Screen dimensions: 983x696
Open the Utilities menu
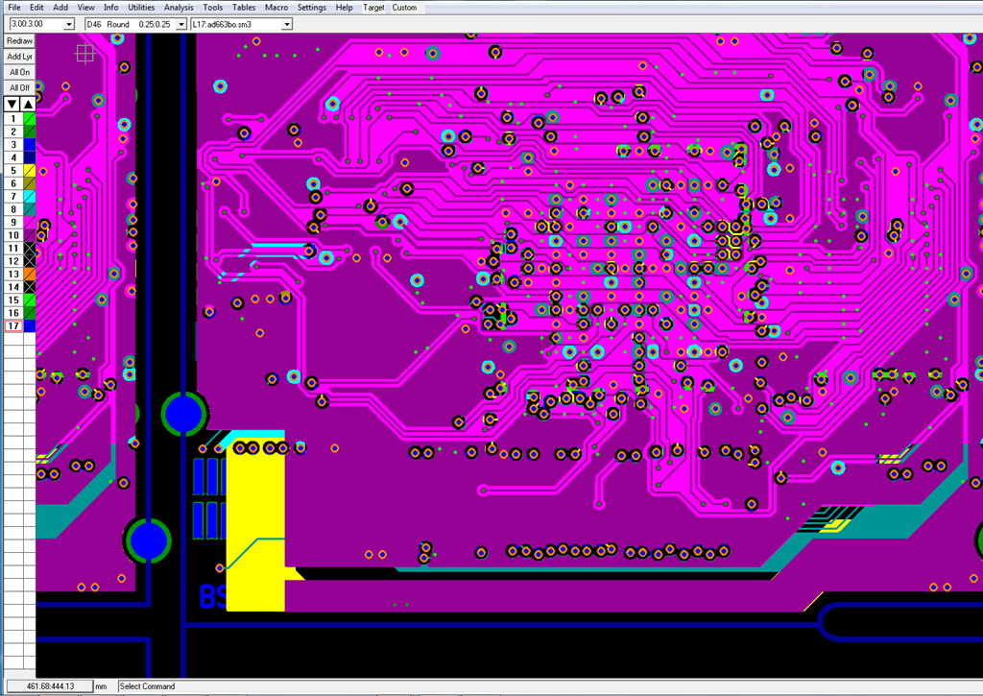(x=141, y=7)
